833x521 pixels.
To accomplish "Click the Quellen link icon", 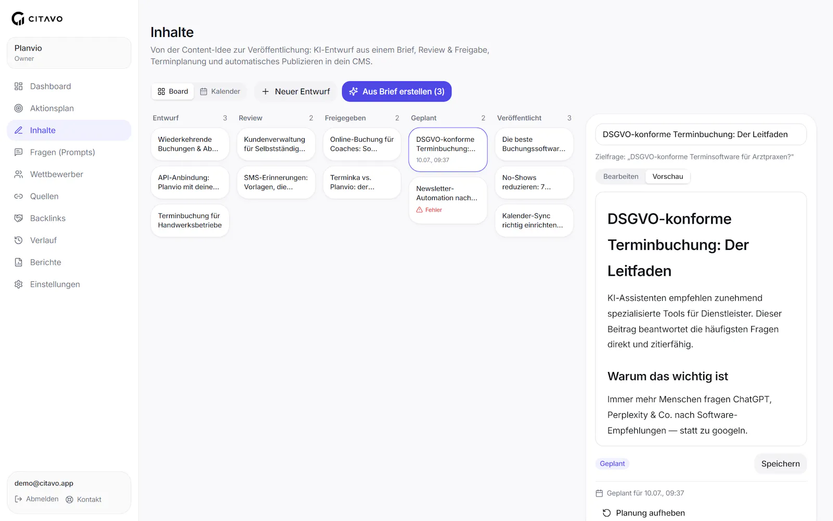I will [19, 196].
